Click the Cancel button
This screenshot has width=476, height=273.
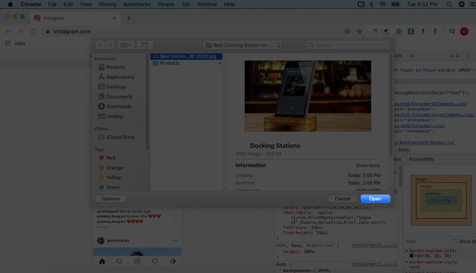pyautogui.click(x=342, y=199)
